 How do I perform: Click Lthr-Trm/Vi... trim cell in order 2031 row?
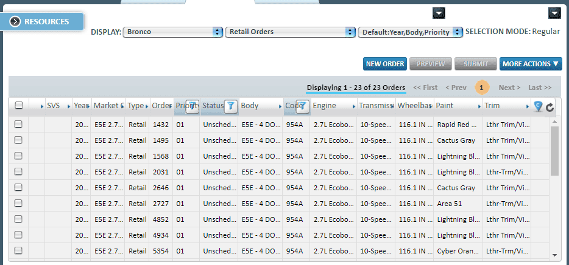tap(507, 172)
